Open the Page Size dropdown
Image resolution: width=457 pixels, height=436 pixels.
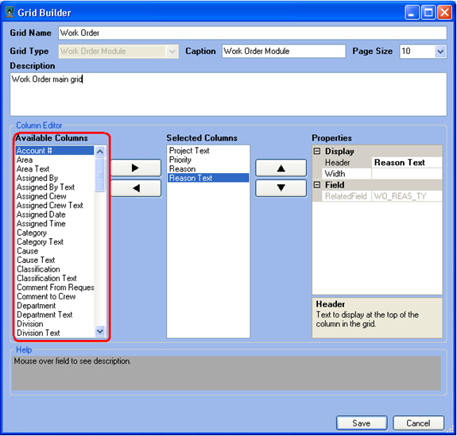point(440,52)
